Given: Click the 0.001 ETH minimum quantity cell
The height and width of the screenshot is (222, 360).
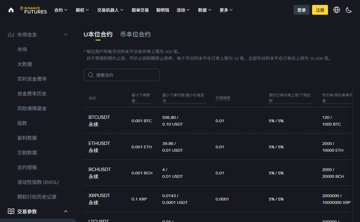Looking at the screenshot, I should click(x=141, y=147).
